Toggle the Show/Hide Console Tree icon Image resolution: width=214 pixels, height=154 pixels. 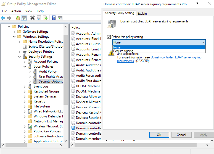[24, 18]
